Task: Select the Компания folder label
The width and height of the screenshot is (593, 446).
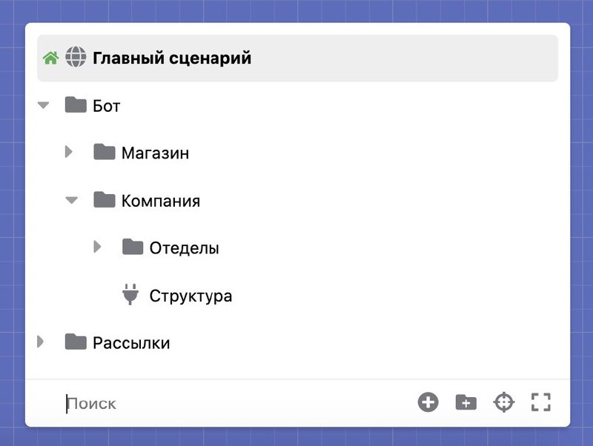Action: coord(161,201)
